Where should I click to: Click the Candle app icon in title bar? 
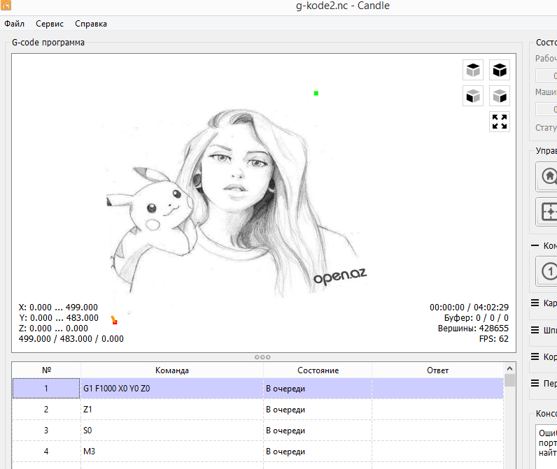(x=6, y=5)
